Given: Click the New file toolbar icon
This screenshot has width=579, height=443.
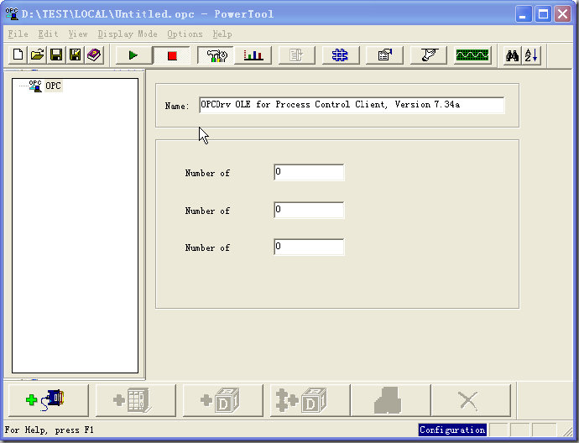Looking at the screenshot, I should 18,55.
